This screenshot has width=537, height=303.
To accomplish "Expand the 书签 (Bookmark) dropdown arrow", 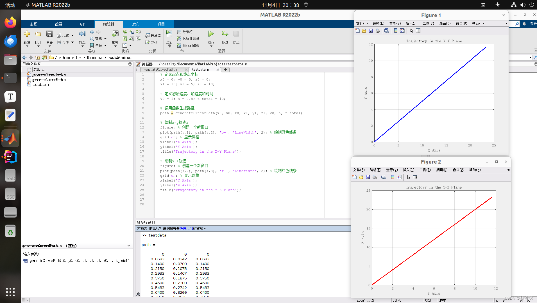I will click(x=105, y=45).
